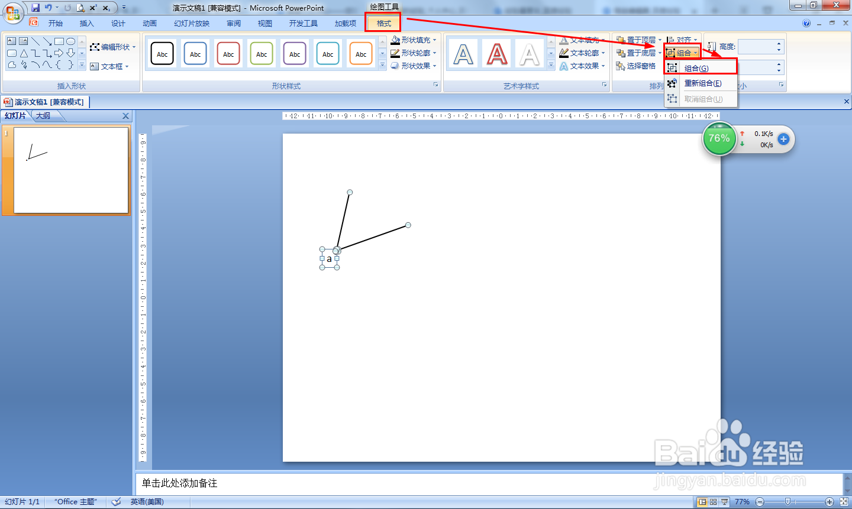Viewport: 852px width, 509px height.
Task: Open print preview from quick access toolbar
Action: (x=80, y=8)
